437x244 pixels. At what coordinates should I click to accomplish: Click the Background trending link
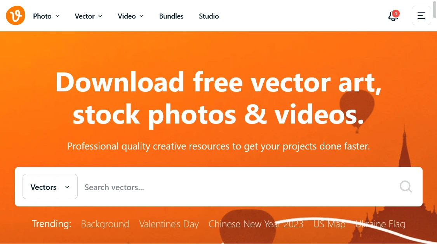coord(105,224)
